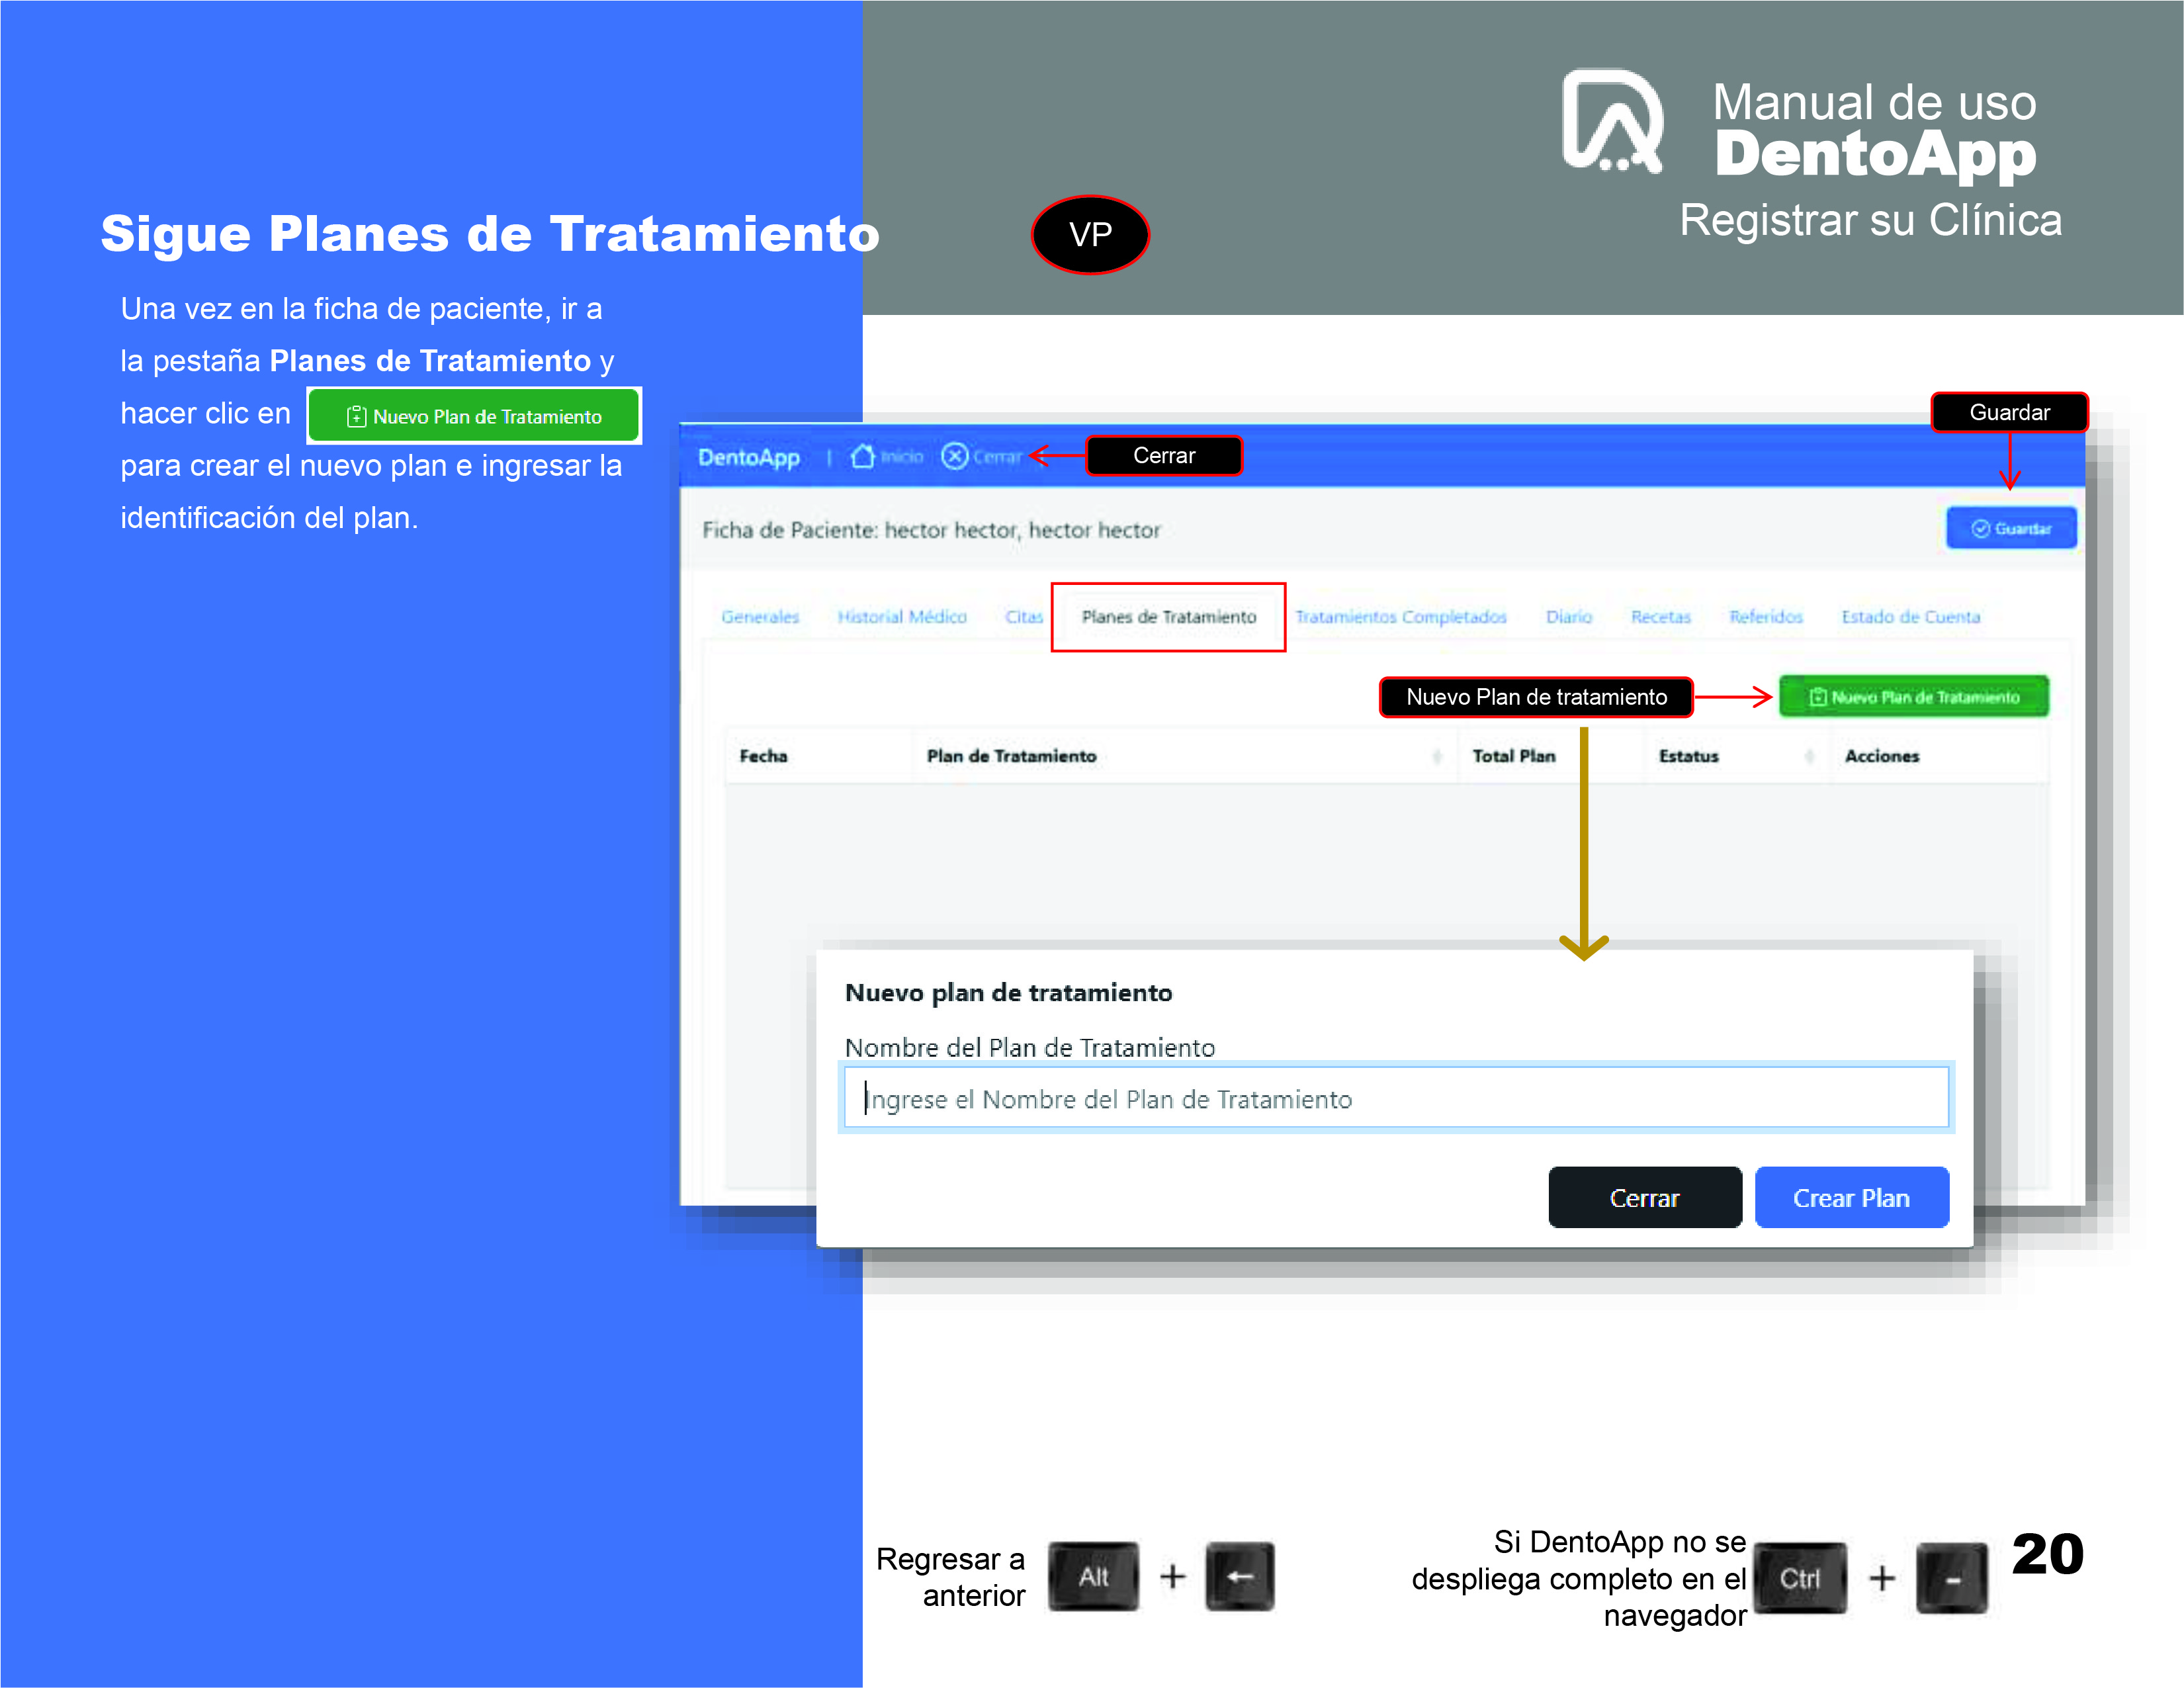The height and width of the screenshot is (1688, 2184).
Task: Click the 'Ficha de Paciente: hector hector' heading
Action: pos(931,530)
